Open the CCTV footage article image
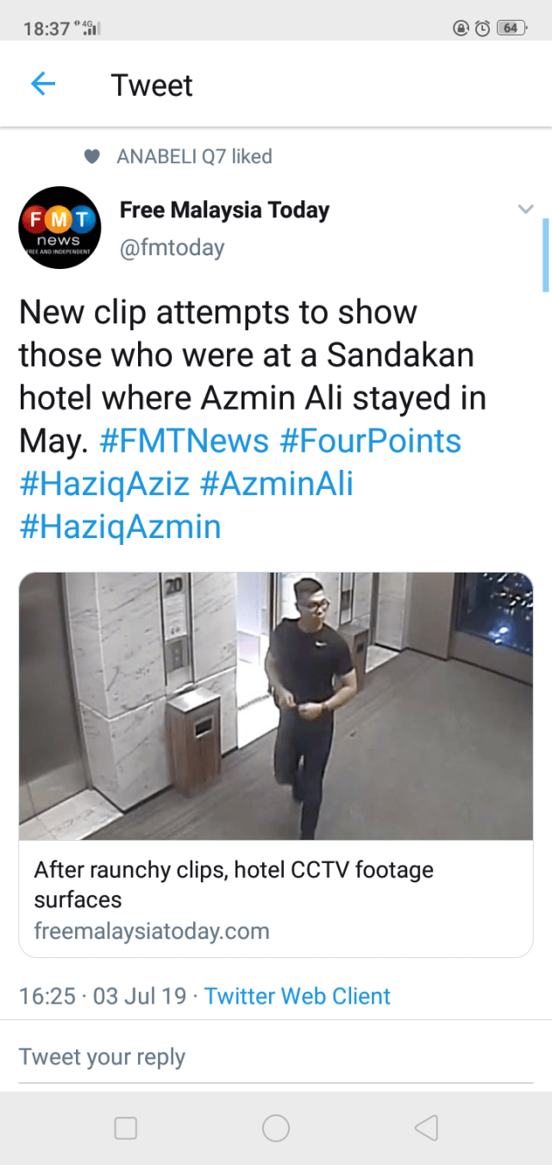 click(x=276, y=706)
